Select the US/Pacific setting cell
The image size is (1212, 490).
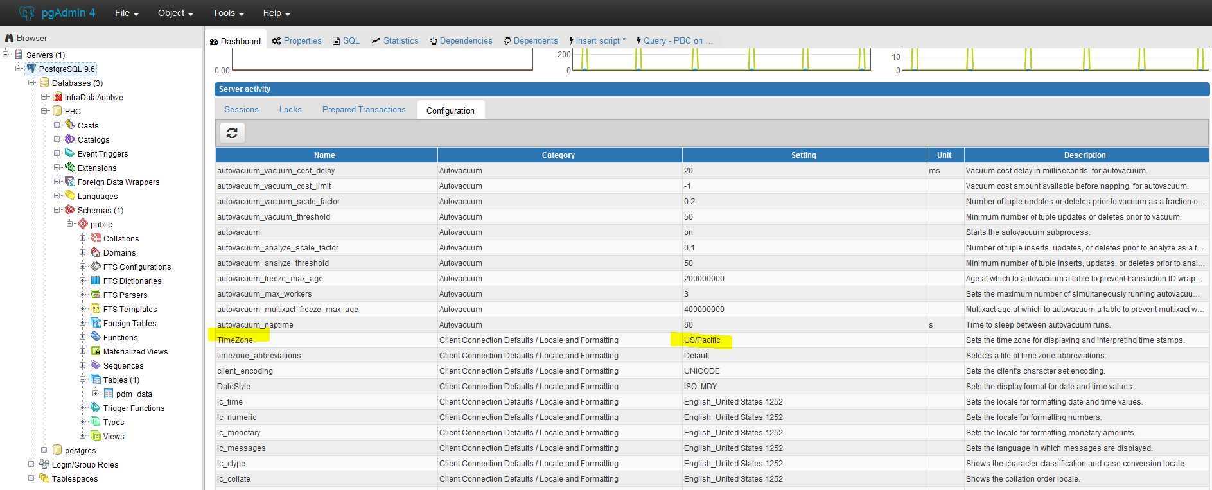tap(804, 340)
